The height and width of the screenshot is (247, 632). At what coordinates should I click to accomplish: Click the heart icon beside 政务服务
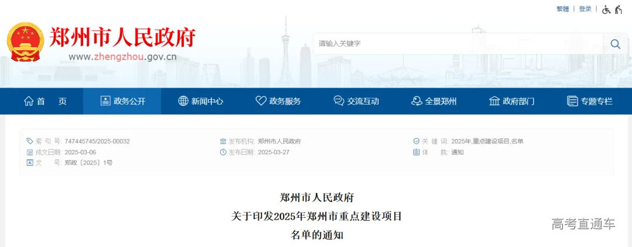[x=261, y=101]
